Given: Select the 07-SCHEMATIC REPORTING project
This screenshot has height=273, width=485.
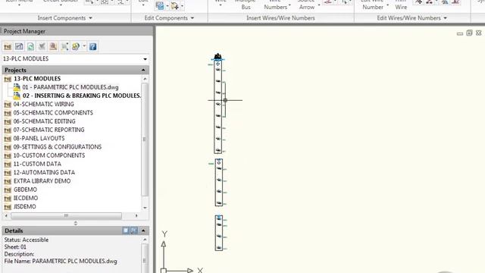Looking at the screenshot, I should coord(48,130).
